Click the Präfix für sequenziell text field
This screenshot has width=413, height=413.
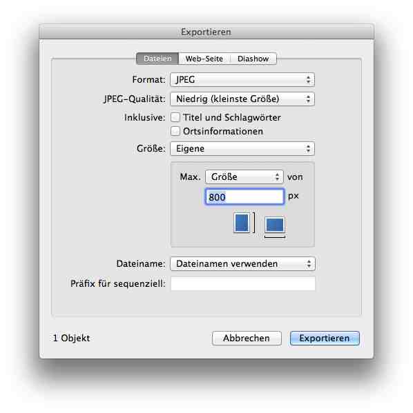[x=243, y=283]
